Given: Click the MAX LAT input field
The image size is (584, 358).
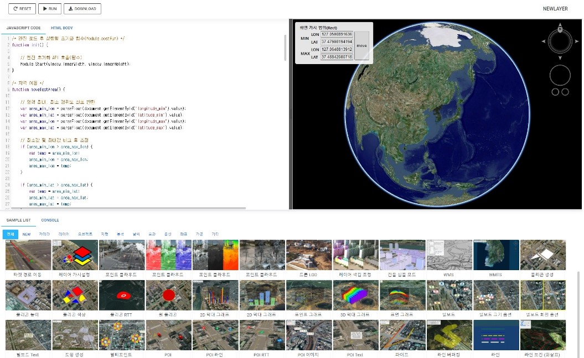Looking at the screenshot, I should (337, 57).
